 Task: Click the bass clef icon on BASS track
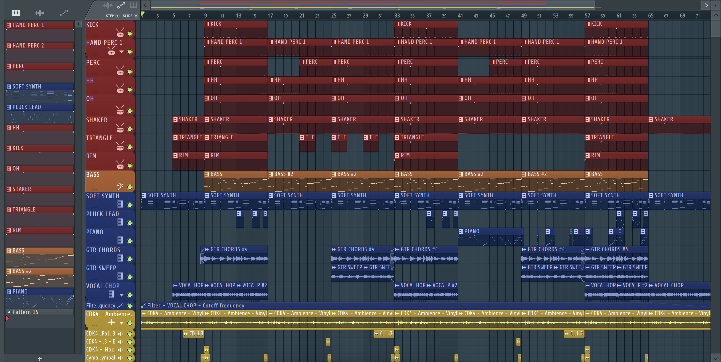[x=120, y=186]
